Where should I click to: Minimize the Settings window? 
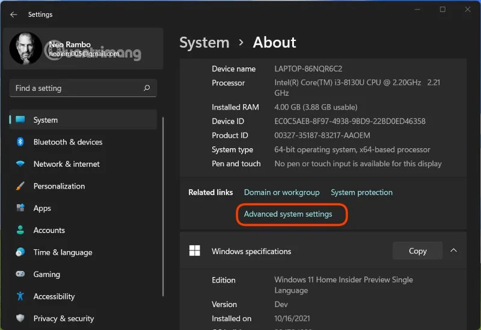[417, 10]
